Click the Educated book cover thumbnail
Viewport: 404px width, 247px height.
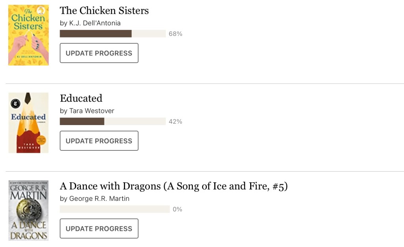click(x=28, y=123)
